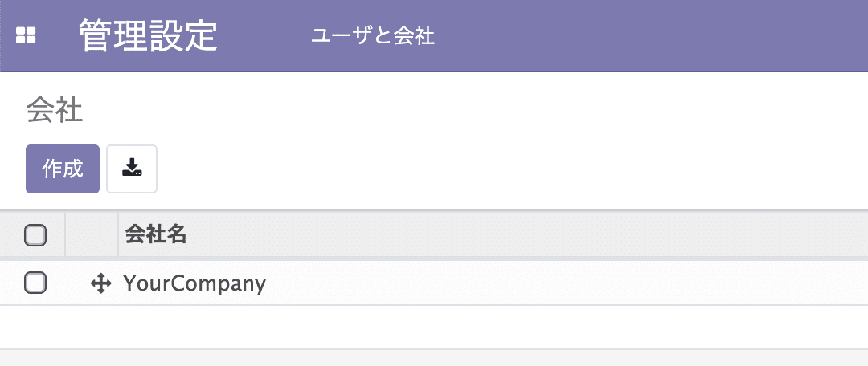Click the 会社 breadcrumb heading

(55, 112)
